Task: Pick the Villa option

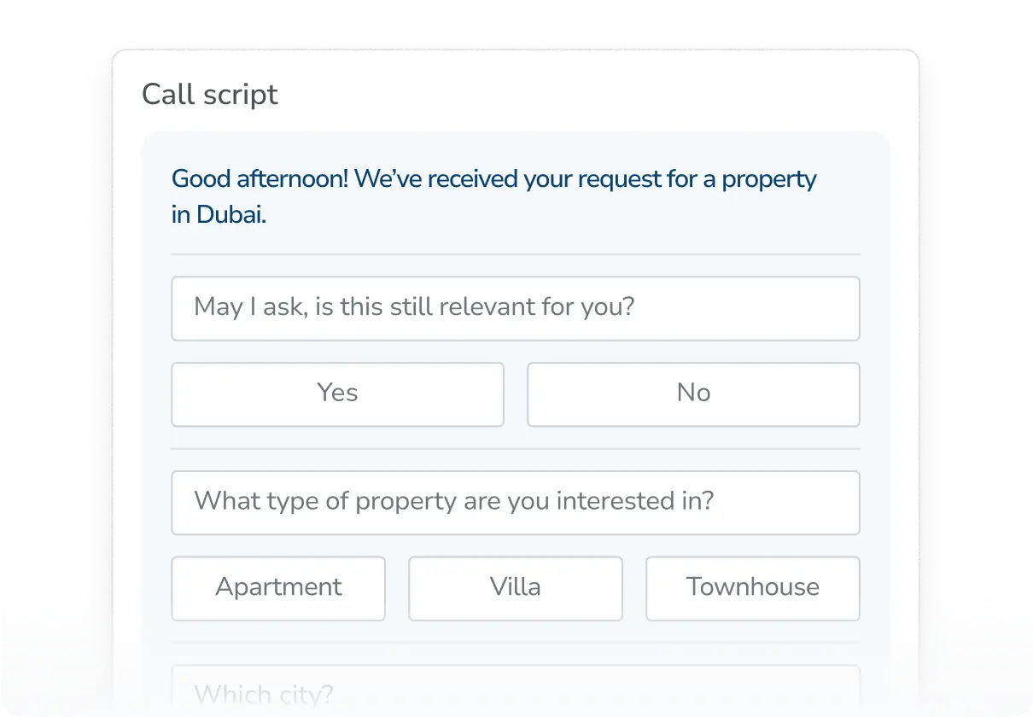Action: (516, 588)
